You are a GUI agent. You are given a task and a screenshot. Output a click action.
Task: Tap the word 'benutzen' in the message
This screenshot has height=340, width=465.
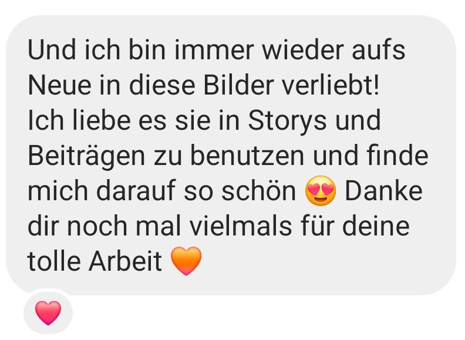tap(247, 156)
